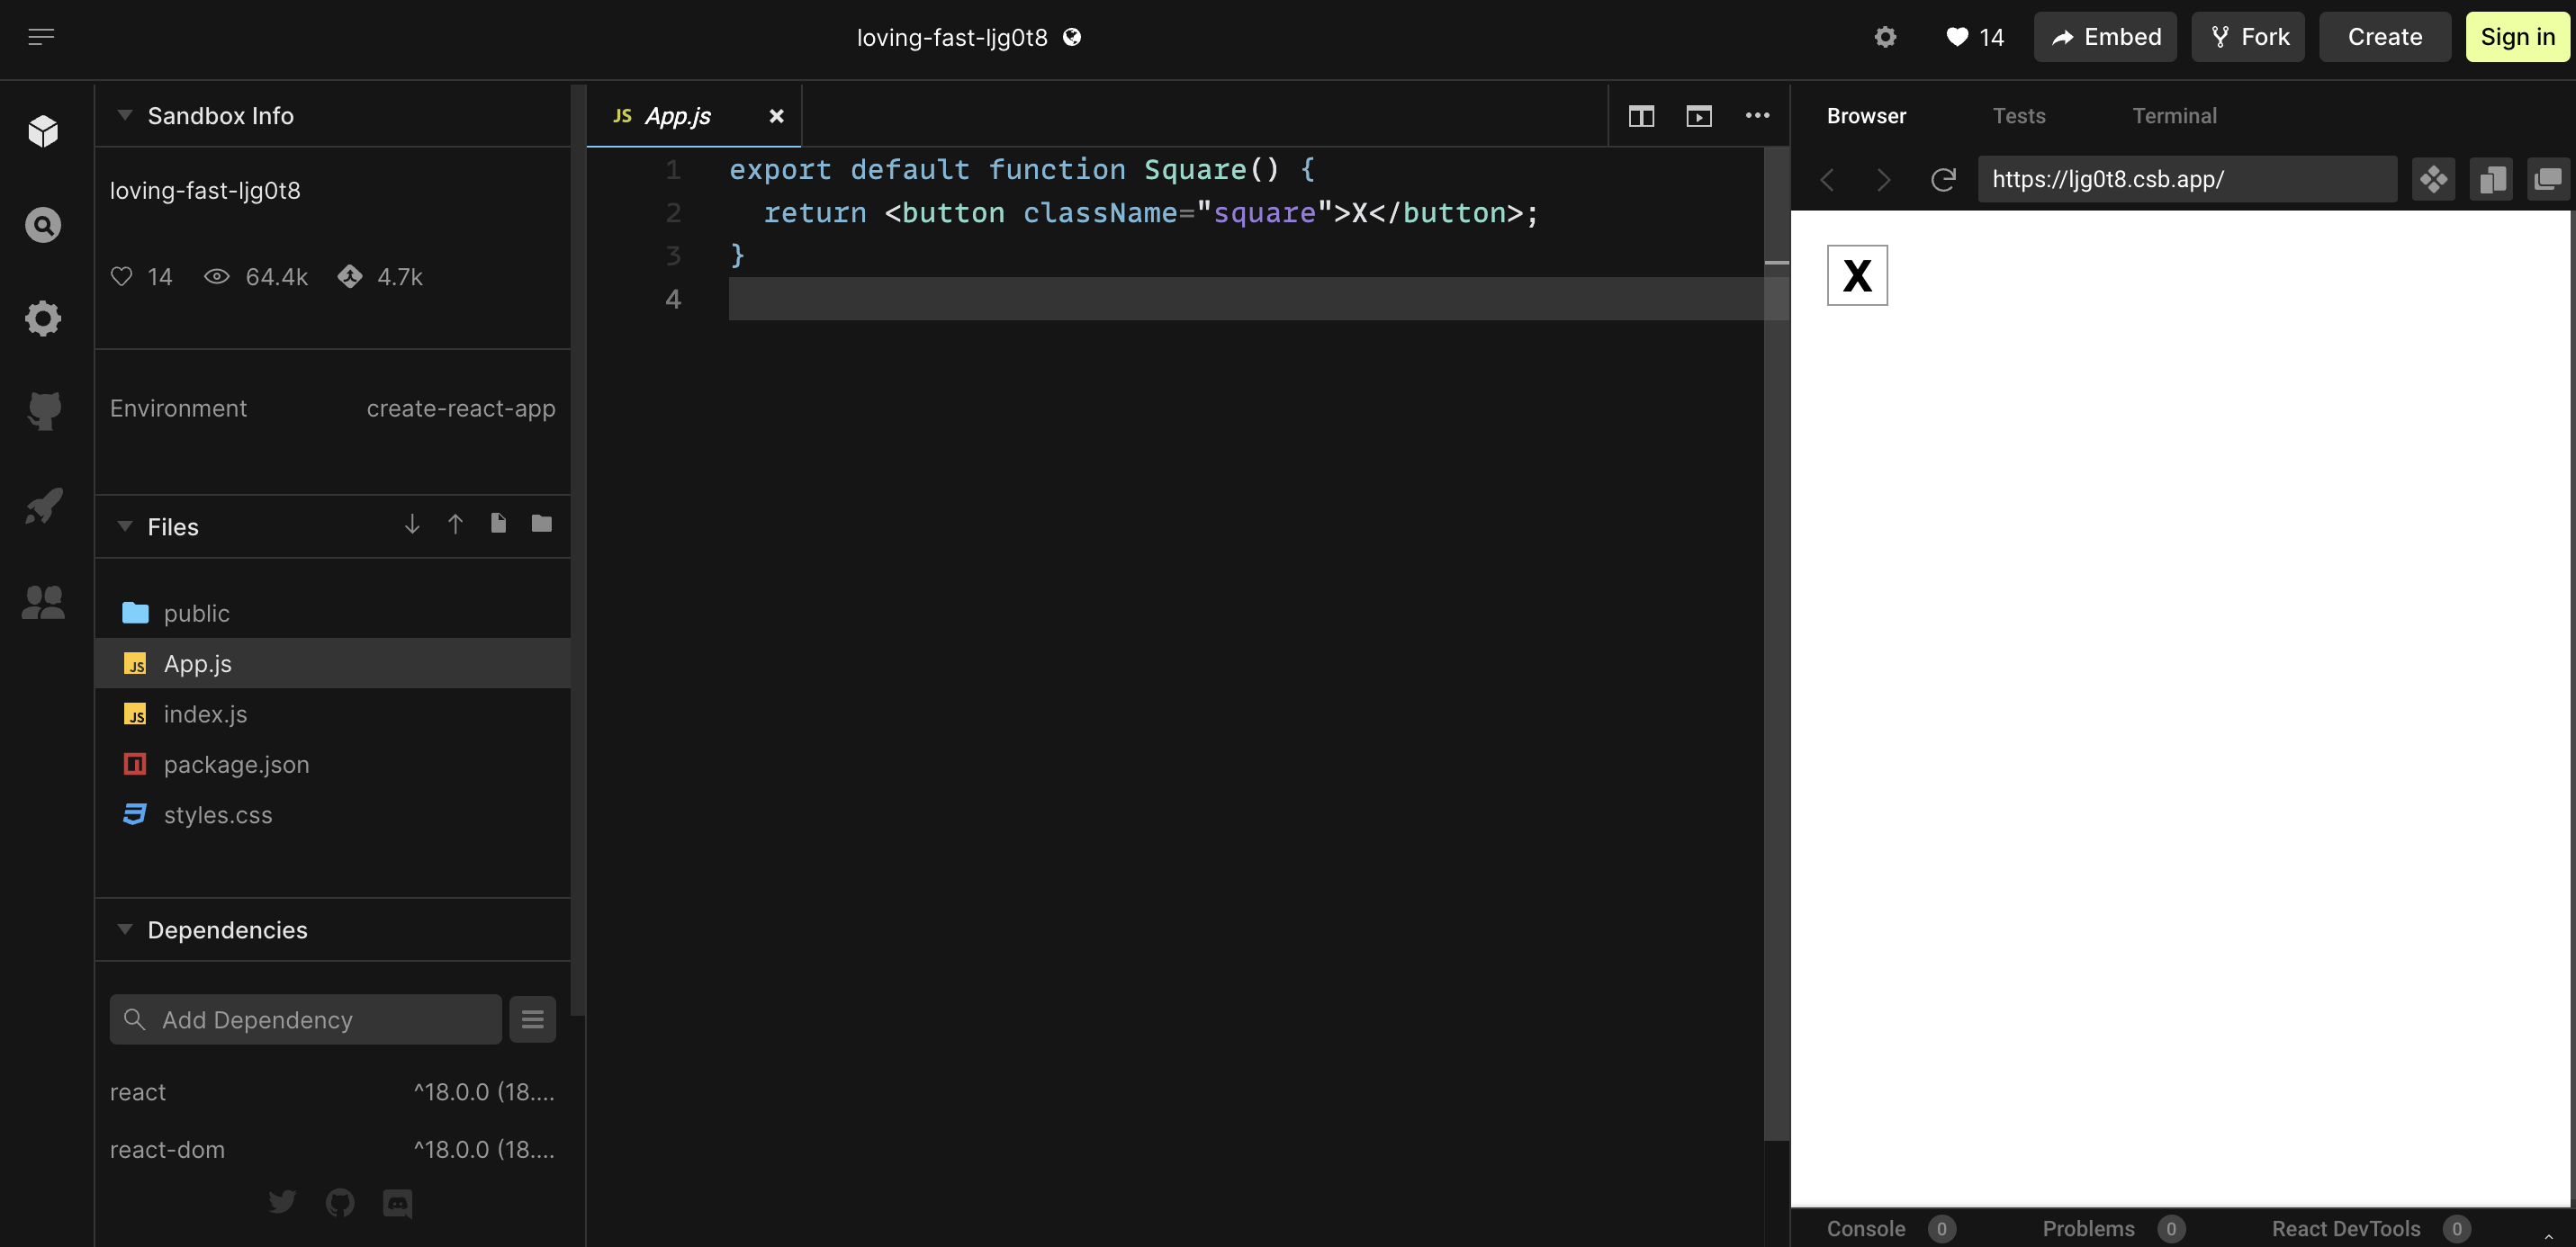Click the new file icon in Files
Viewport: 2576px width, 1247px height.
498,523
